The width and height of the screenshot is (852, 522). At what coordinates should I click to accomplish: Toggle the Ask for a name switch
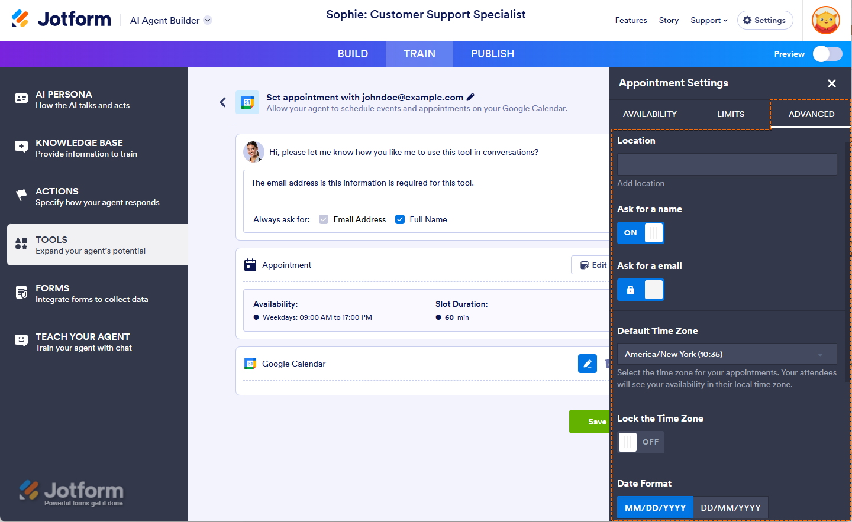tap(641, 233)
